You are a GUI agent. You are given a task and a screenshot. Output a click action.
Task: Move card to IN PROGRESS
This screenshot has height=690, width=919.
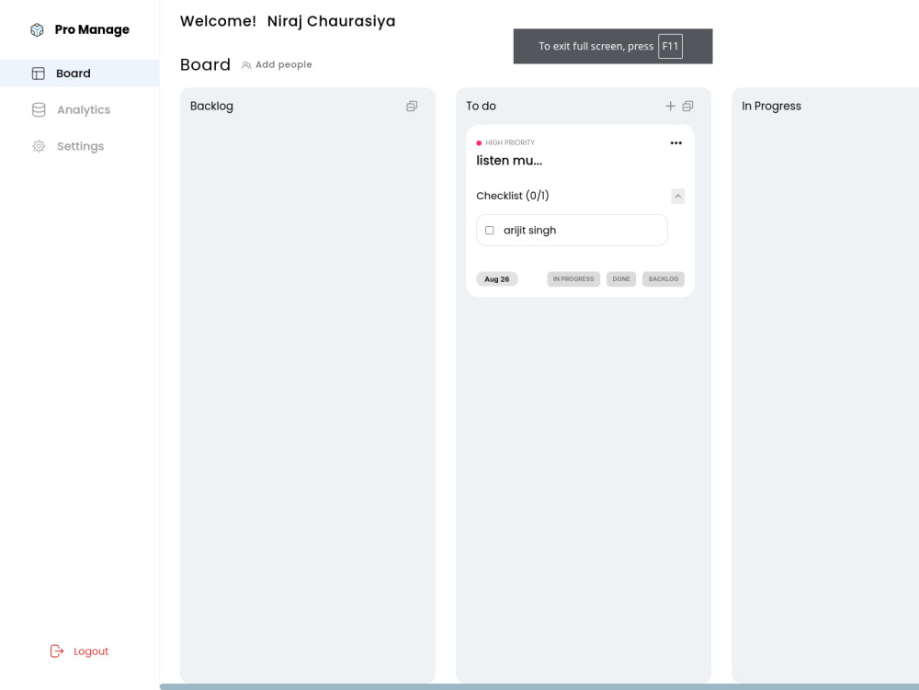pyautogui.click(x=573, y=278)
